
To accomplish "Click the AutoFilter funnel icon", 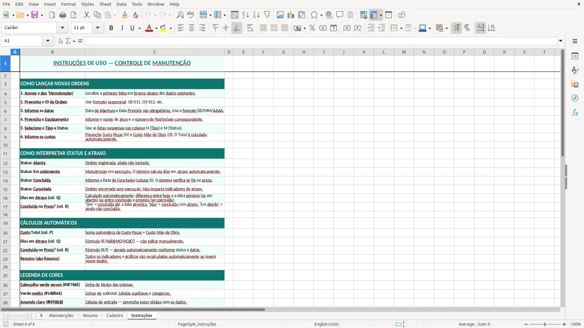I will pos(267,15).
